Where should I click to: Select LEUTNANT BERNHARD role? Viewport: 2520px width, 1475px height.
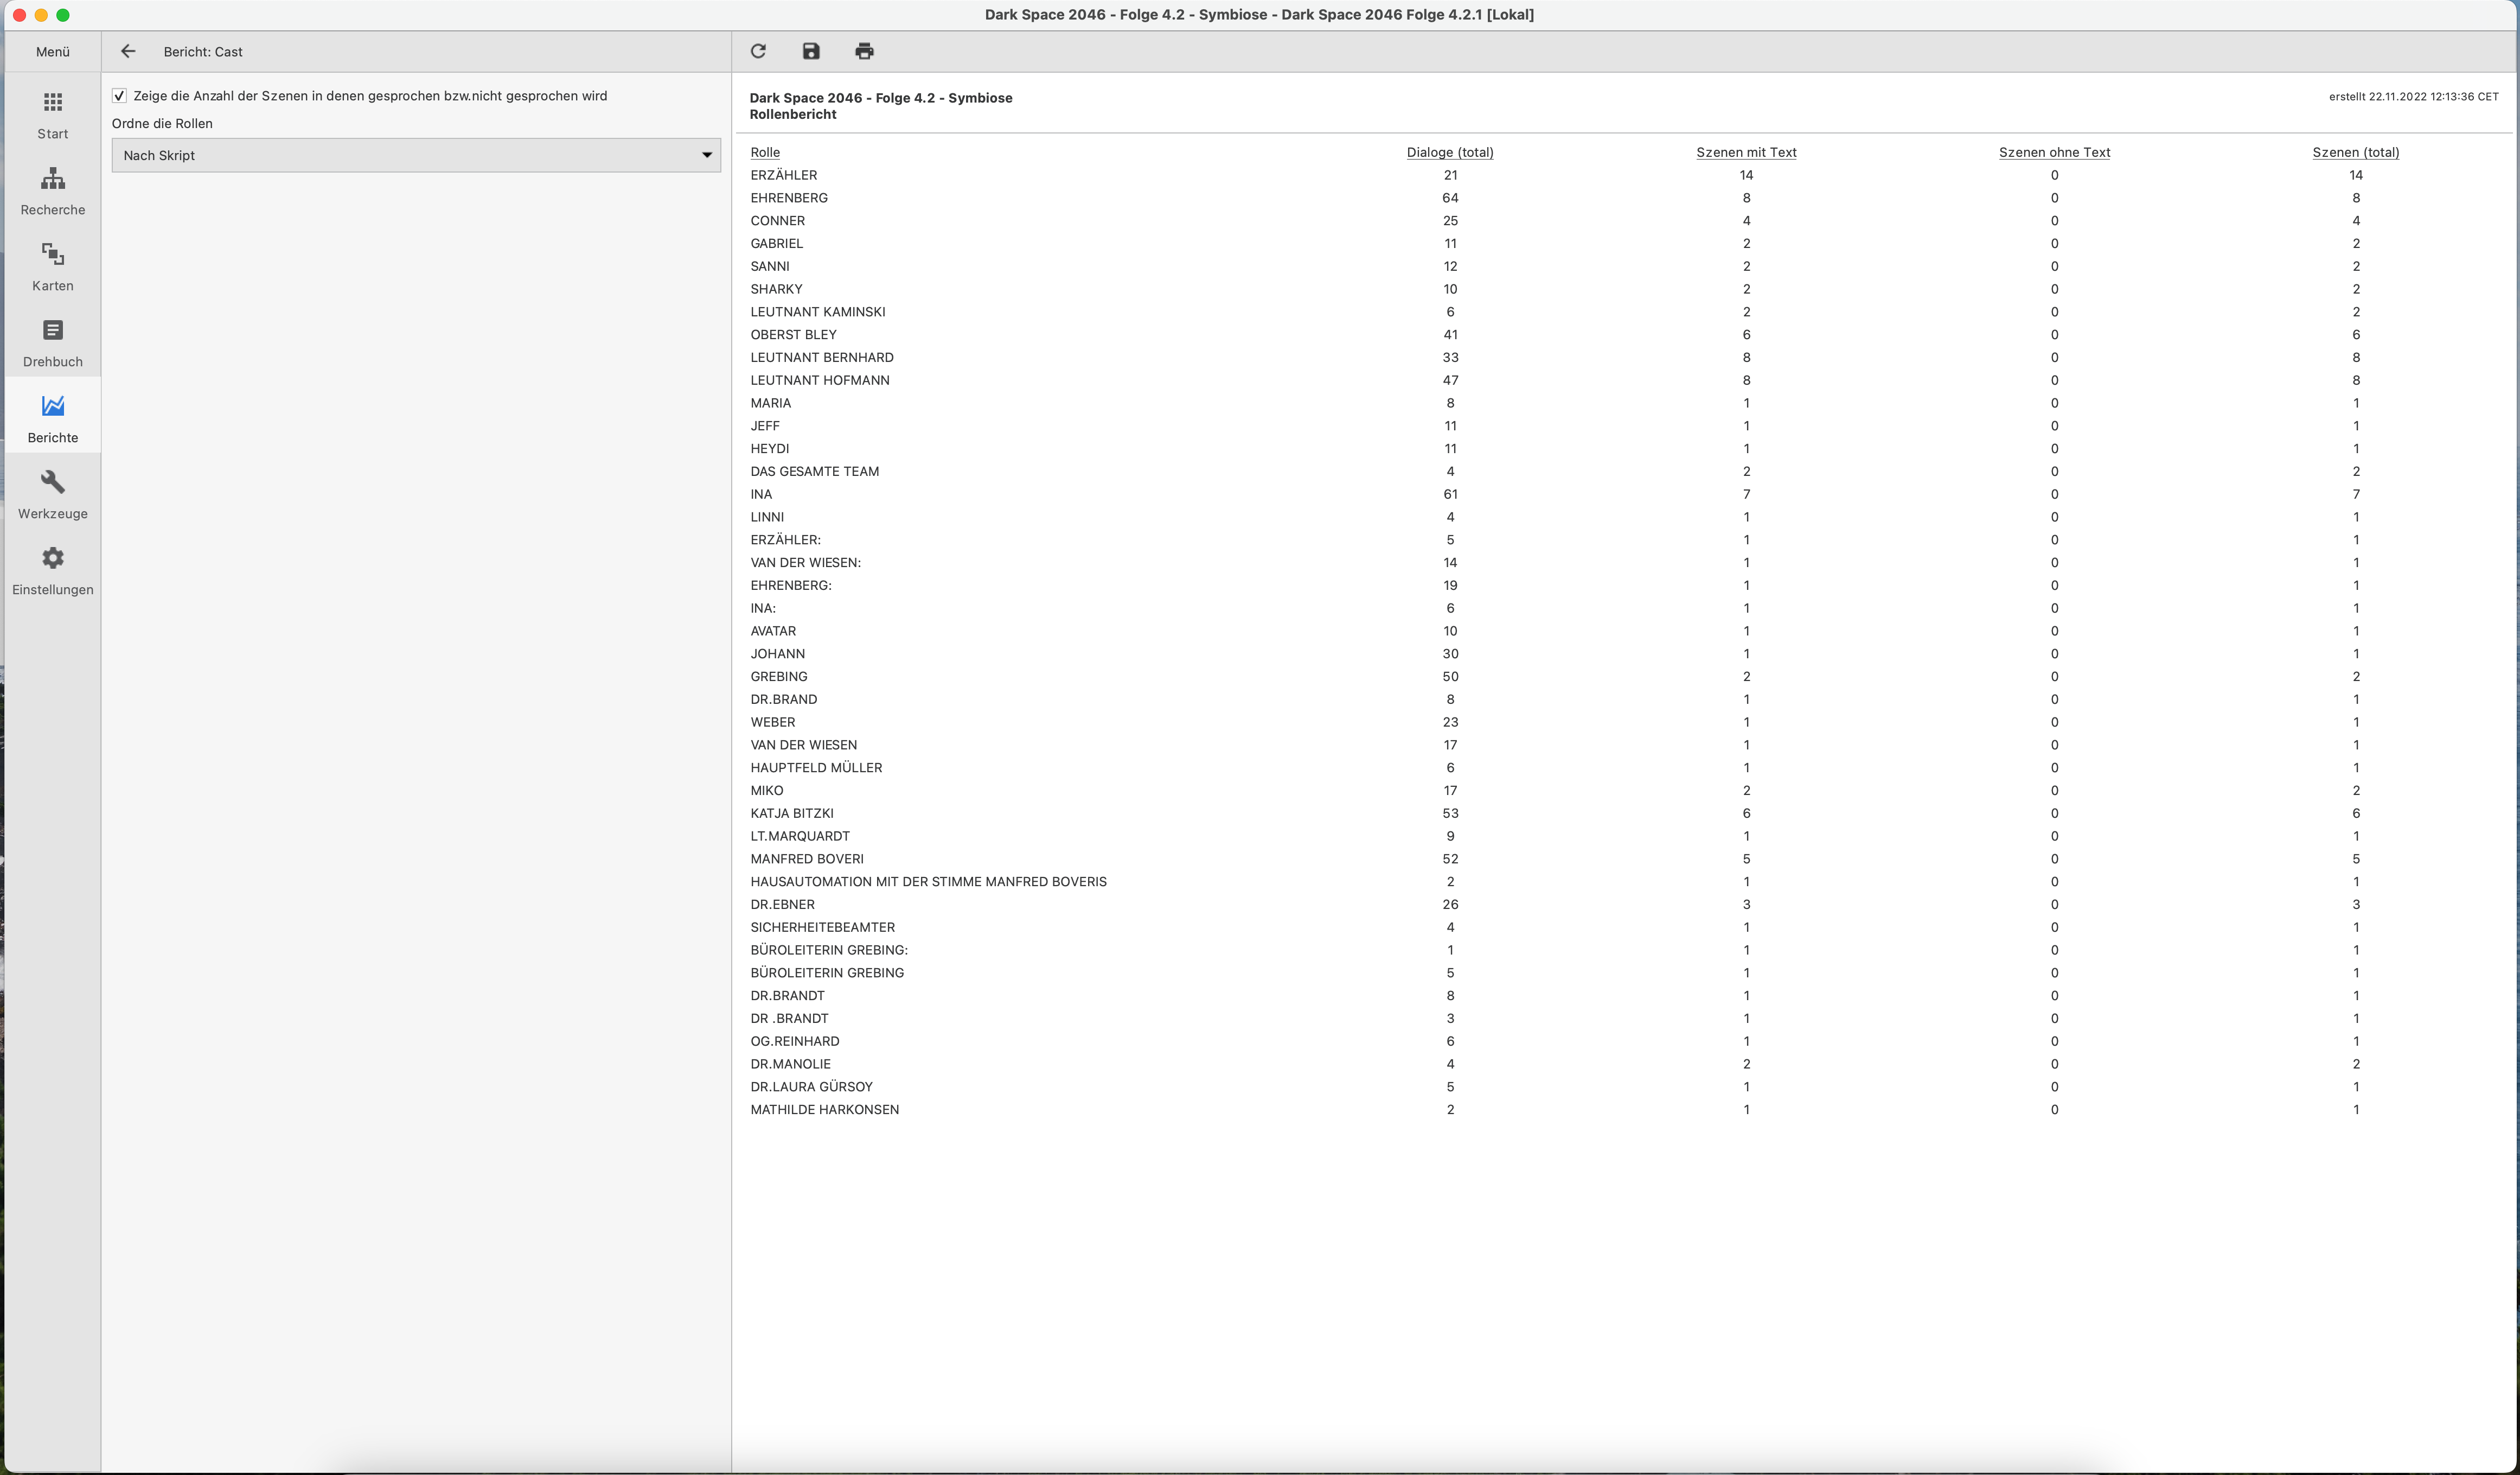[x=821, y=357]
